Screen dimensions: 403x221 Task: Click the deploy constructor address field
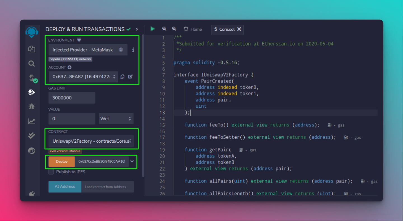[102, 161]
